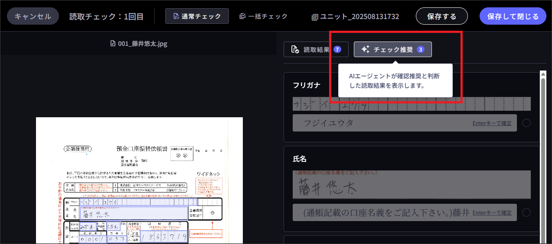Click the scroll-up arrow of results scrollbar

(543, 74)
